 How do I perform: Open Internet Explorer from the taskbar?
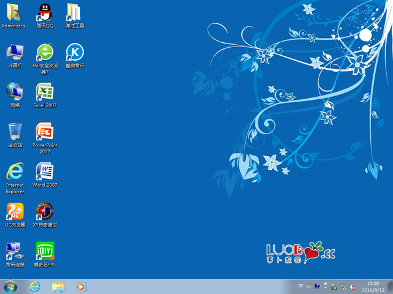pyautogui.click(x=34, y=287)
